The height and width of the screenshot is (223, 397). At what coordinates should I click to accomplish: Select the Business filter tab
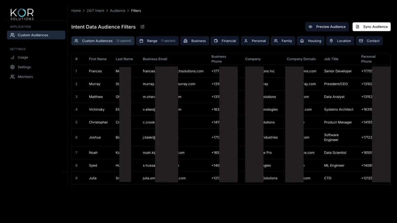click(195, 41)
